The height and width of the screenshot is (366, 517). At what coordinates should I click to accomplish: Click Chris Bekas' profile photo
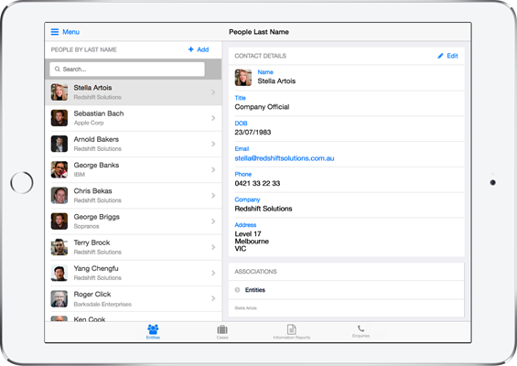(59, 195)
